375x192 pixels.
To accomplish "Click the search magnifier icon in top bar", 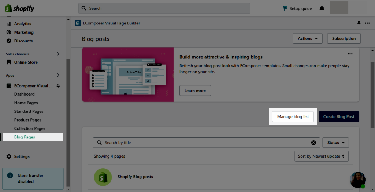I will [x=84, y=8].
